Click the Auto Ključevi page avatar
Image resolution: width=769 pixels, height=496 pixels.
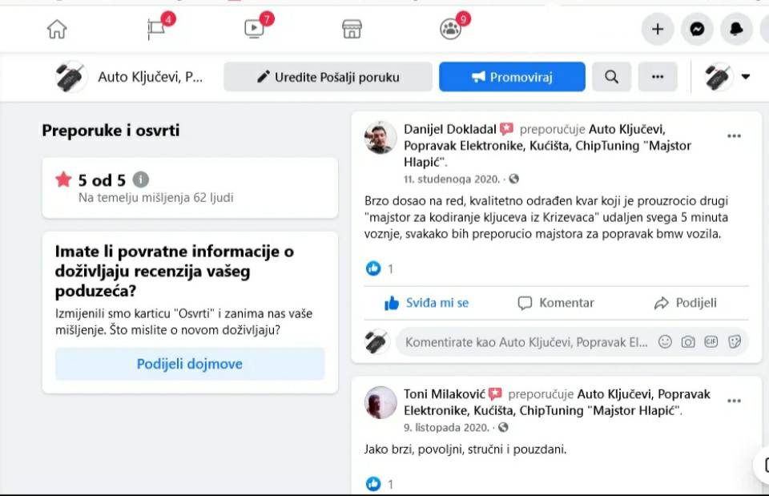coord(71,77)
